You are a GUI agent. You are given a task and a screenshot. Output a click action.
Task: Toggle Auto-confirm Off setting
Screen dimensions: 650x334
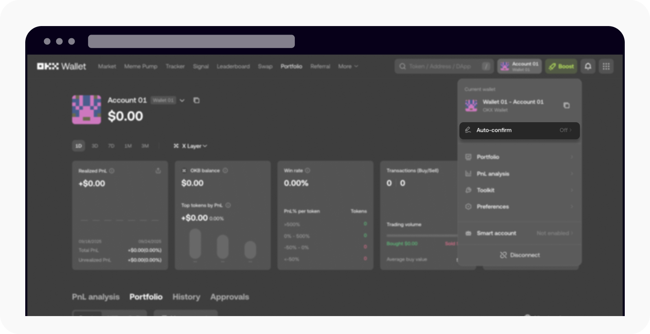click(x=565, y=130)
